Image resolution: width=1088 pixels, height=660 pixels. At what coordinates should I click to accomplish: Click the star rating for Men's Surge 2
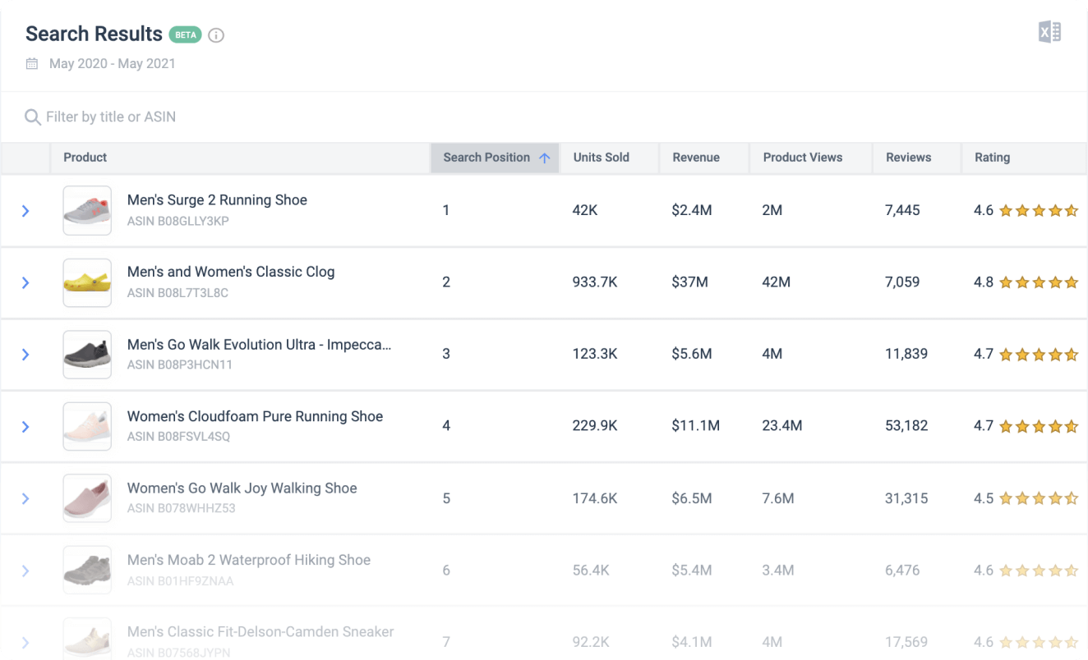1037,210
